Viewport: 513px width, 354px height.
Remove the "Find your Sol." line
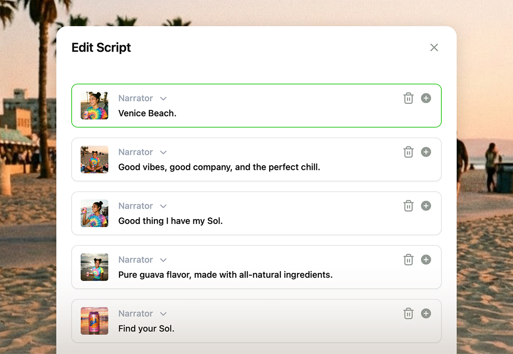tap(408, 313)
